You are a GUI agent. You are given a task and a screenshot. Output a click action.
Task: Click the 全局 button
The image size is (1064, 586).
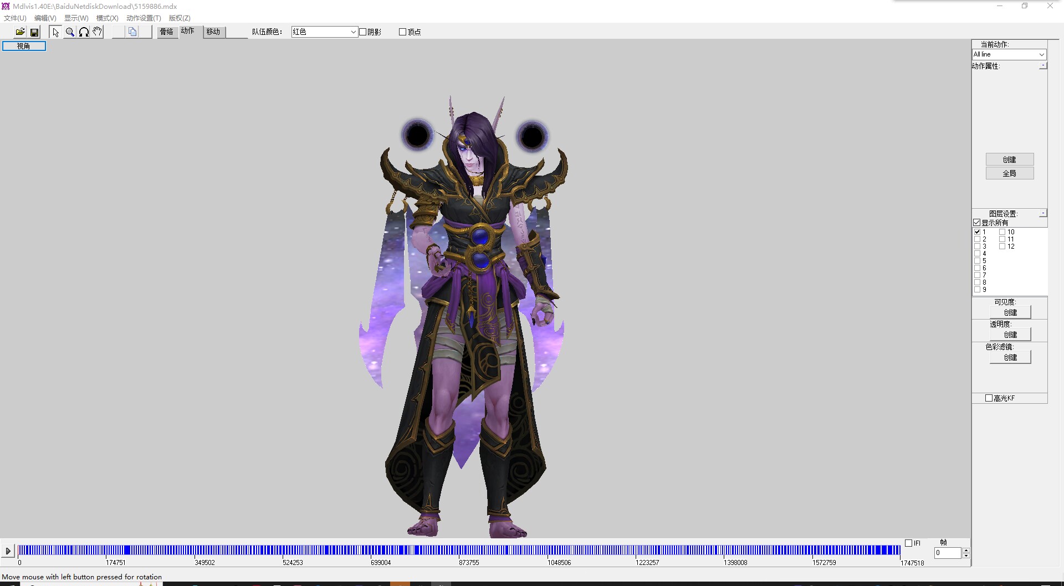tap(1009, 173)
